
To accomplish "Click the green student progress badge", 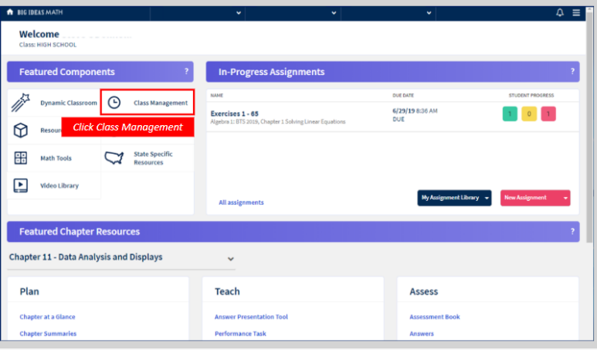I will [x=510, y=114].
